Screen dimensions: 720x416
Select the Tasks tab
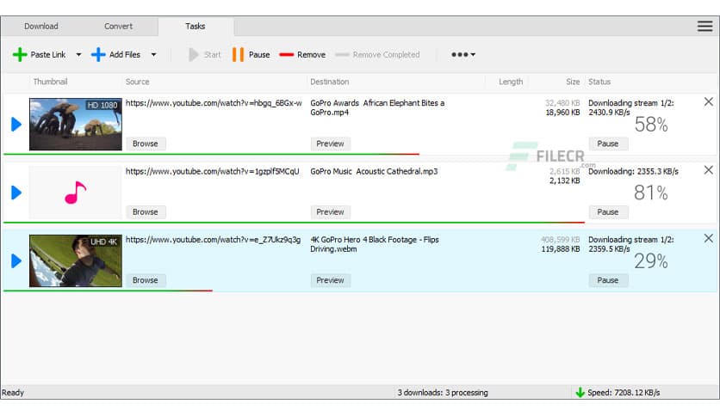tap(196, 26)
